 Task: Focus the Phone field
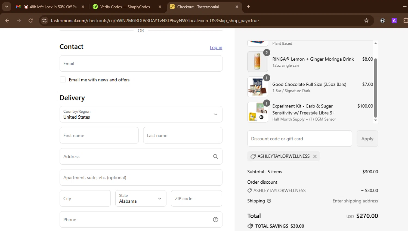141,220
